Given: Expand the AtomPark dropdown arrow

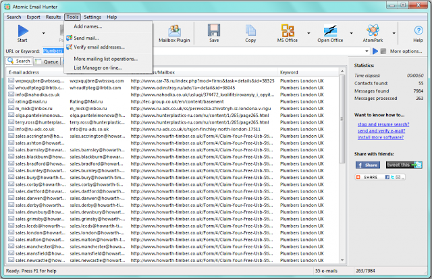Looking at the screenshot, I should pyautogui.click(x=394, y=33).
